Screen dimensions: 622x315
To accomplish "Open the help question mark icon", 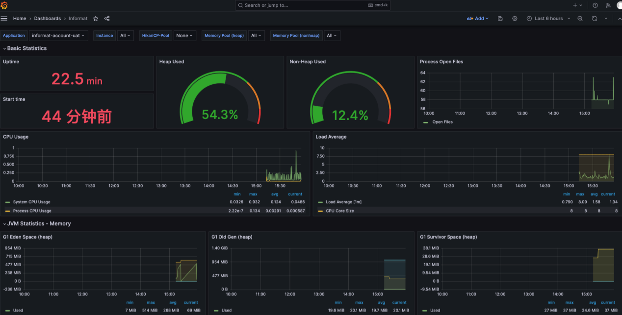I will click(x=595, y=5).
